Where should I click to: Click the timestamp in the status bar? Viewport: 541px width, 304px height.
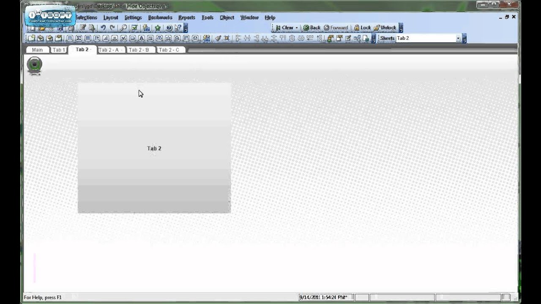point(323,297)
